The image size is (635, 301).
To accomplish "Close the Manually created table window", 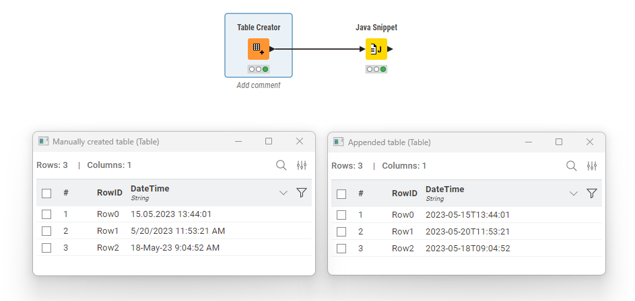I will point(300,142).
